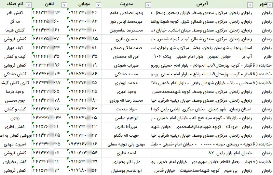Select the shop name cell اسپرت مهدی
The width and height of the screenshot is (273, 175).
(x=16, y=144)
